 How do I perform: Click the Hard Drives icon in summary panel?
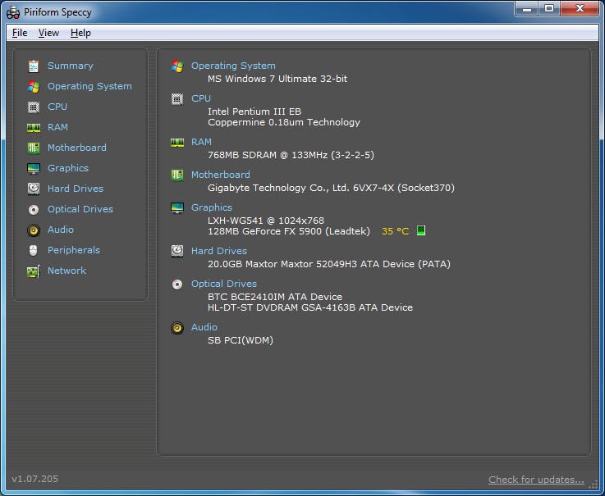point(177,251)
